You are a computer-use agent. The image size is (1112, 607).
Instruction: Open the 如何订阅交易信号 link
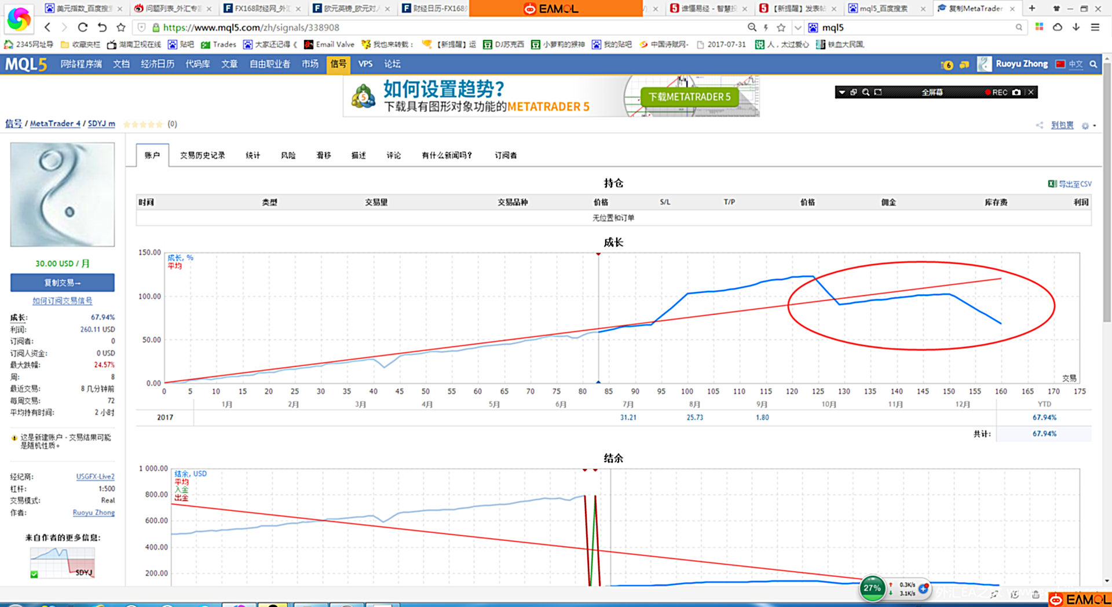(63, 301)
